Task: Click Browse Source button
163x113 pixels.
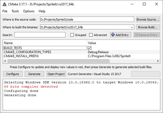Action: [148, 20]
